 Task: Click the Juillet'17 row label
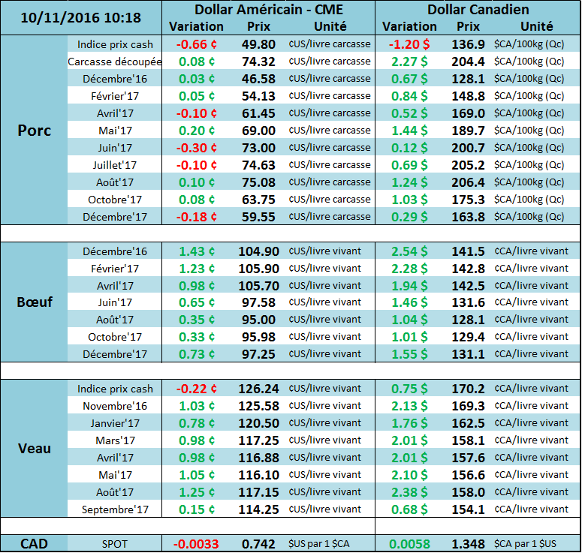coord(115,165)
